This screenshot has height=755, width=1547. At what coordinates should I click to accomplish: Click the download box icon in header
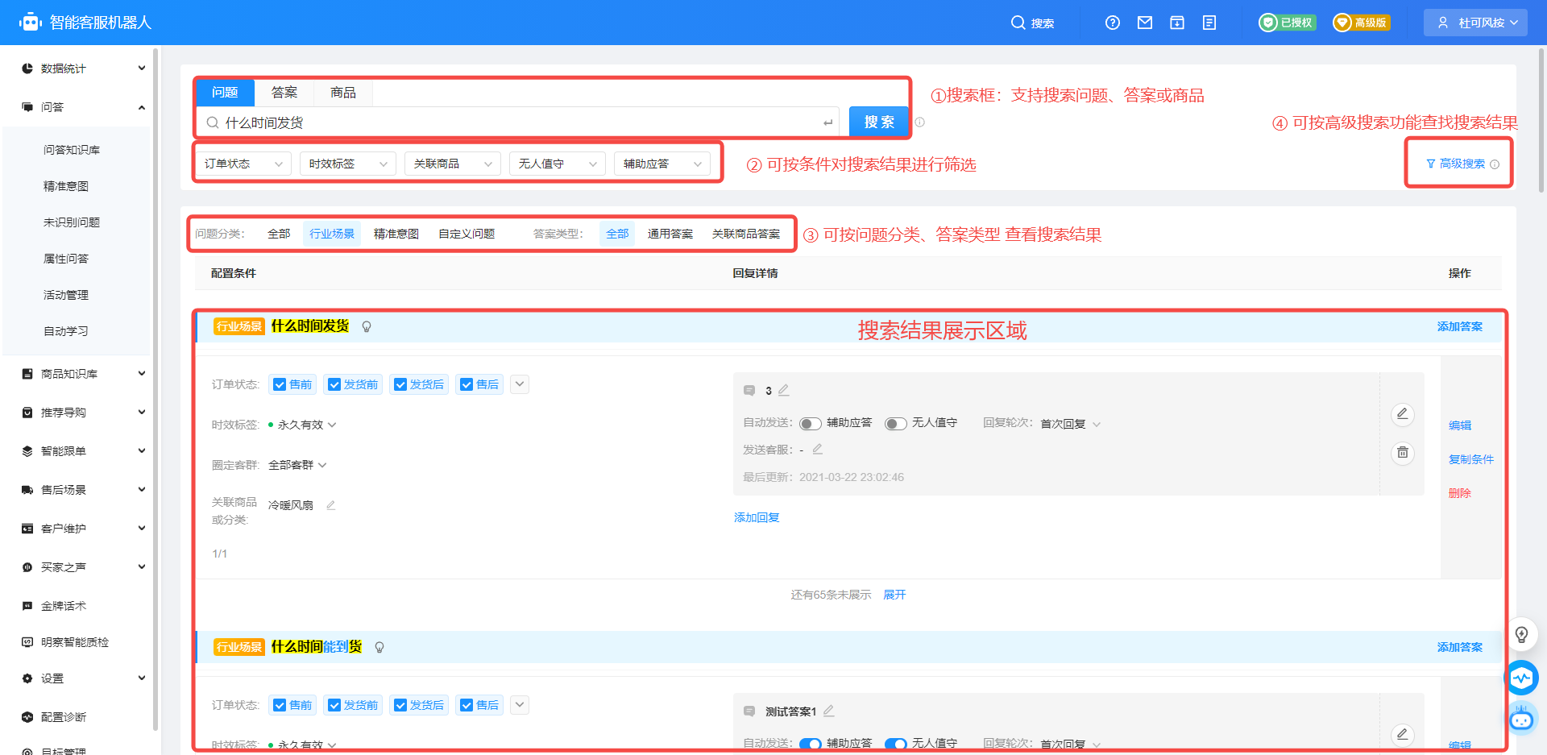coord(1177,23)
